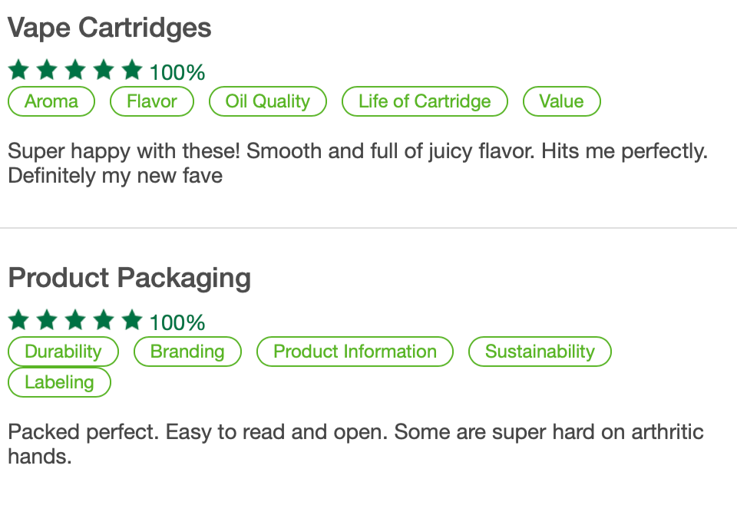Screen dimensions: 737x505
Task: Choose the Oil Quality tag
Action: click(x=268, y=101)
